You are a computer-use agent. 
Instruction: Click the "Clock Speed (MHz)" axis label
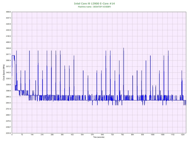[4, 73]
